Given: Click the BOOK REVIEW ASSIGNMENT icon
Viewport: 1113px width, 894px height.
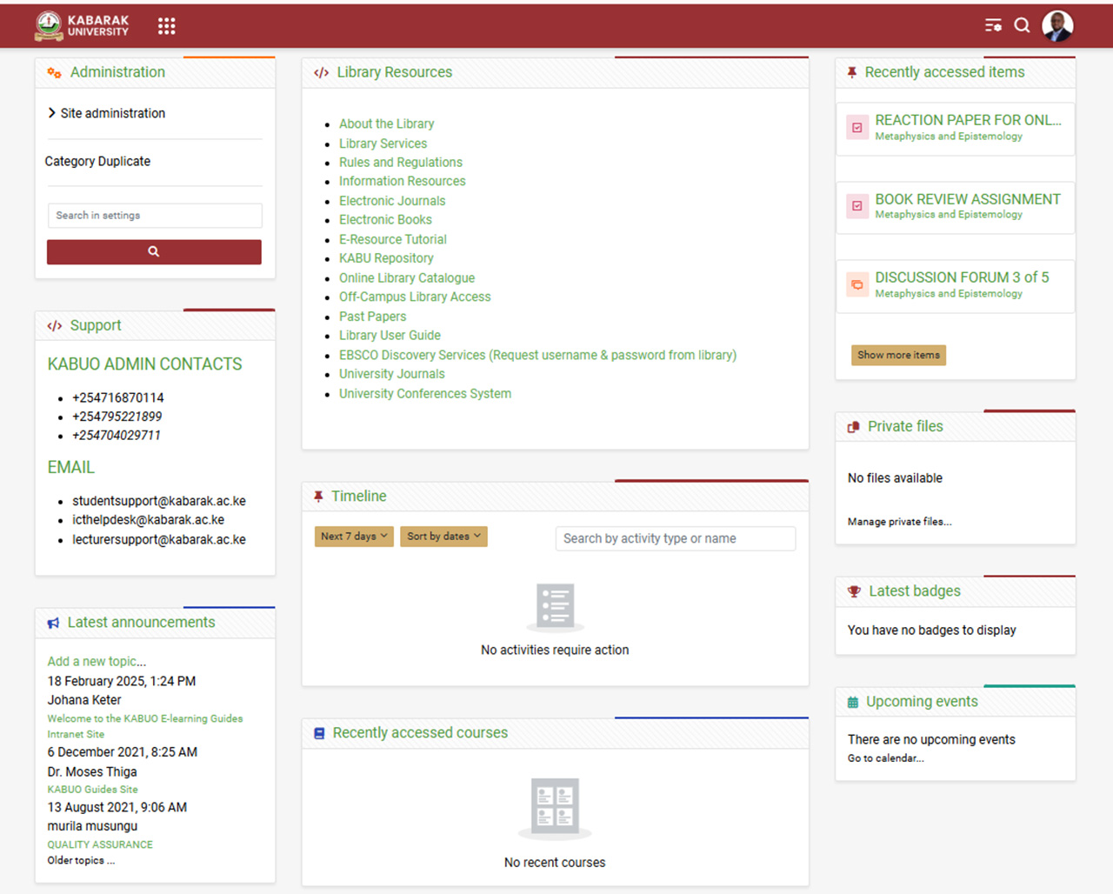Looking at the screenshot, I should tap(857, 206).
